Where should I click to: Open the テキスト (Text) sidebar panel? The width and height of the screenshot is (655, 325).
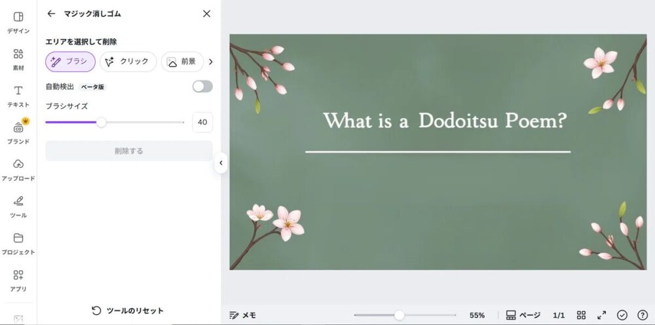(x=18, y=96)
